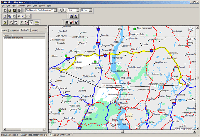200x137 pixels.
Task: Switch to the Maps tab
Action: (x=5, y=31)
